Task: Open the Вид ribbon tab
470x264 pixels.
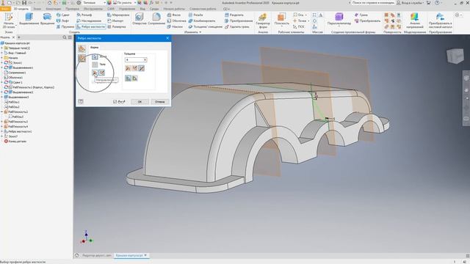Action: point(142,9)
